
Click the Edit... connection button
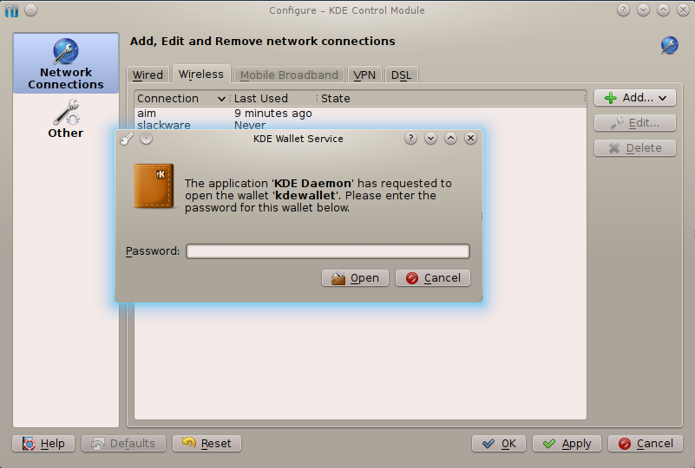tap(635, 123)
